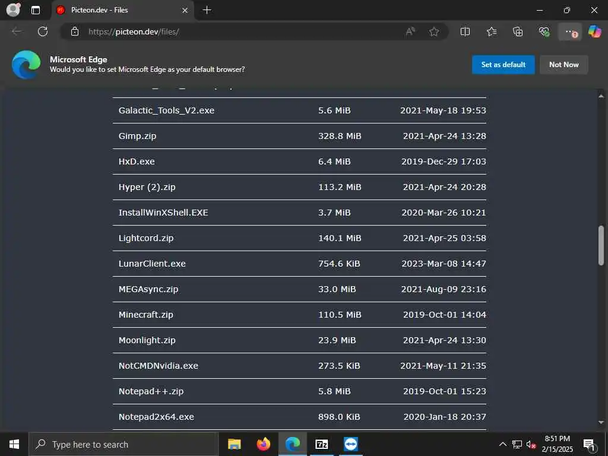Launch Firefox from the taskbar
This screenshot has width=608, height=456.
coord(263,444)
